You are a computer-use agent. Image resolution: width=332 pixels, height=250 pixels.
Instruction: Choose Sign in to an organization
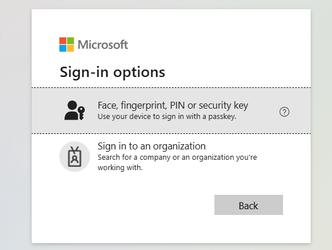(x=152, y=146)
